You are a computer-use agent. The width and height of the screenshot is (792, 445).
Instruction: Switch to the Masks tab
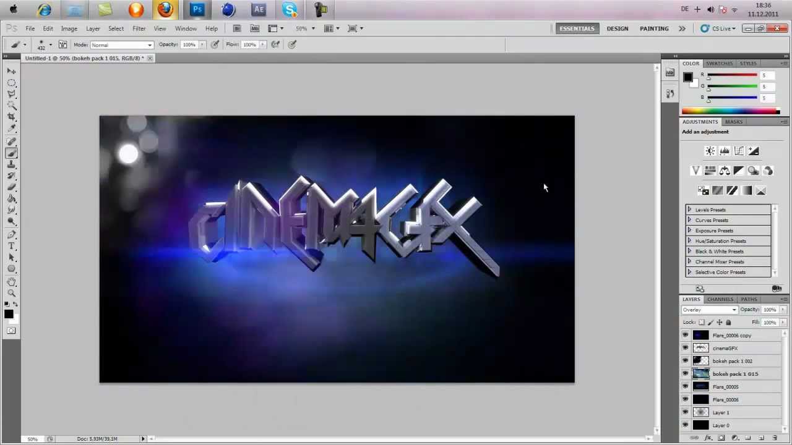pyautogui.click(x=734, y=122)
